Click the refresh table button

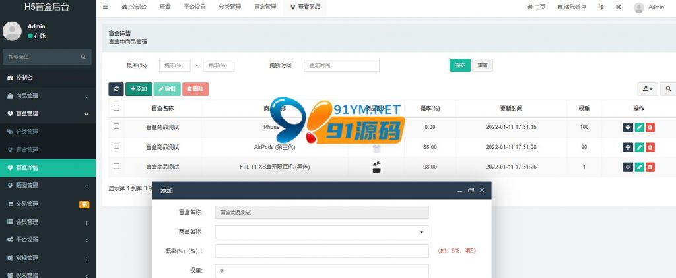click(x=116, y=89)
